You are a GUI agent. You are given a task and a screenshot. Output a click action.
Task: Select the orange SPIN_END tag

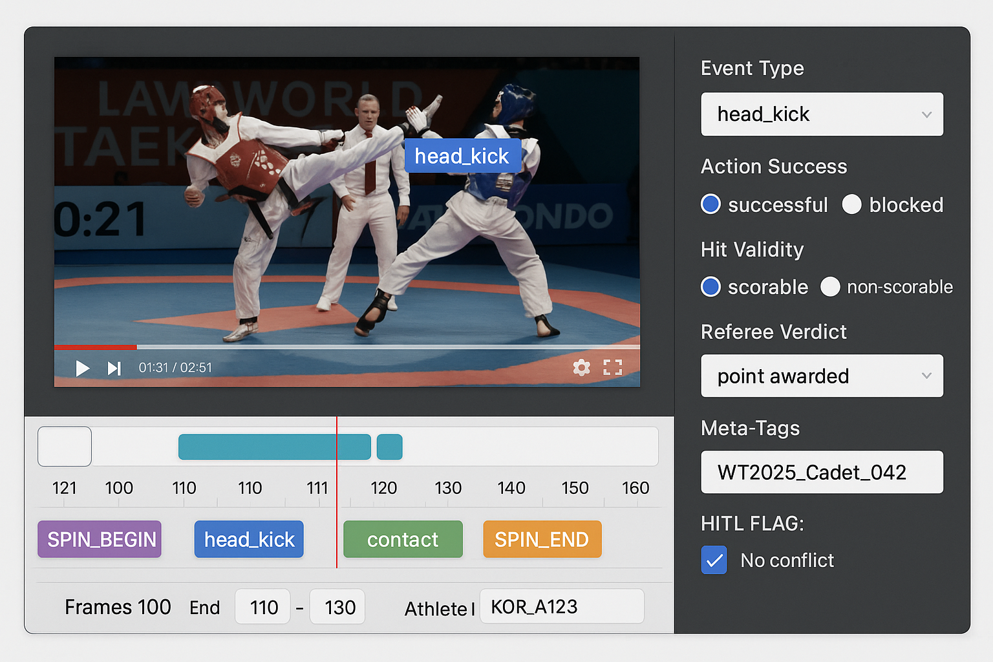(542, 539)
